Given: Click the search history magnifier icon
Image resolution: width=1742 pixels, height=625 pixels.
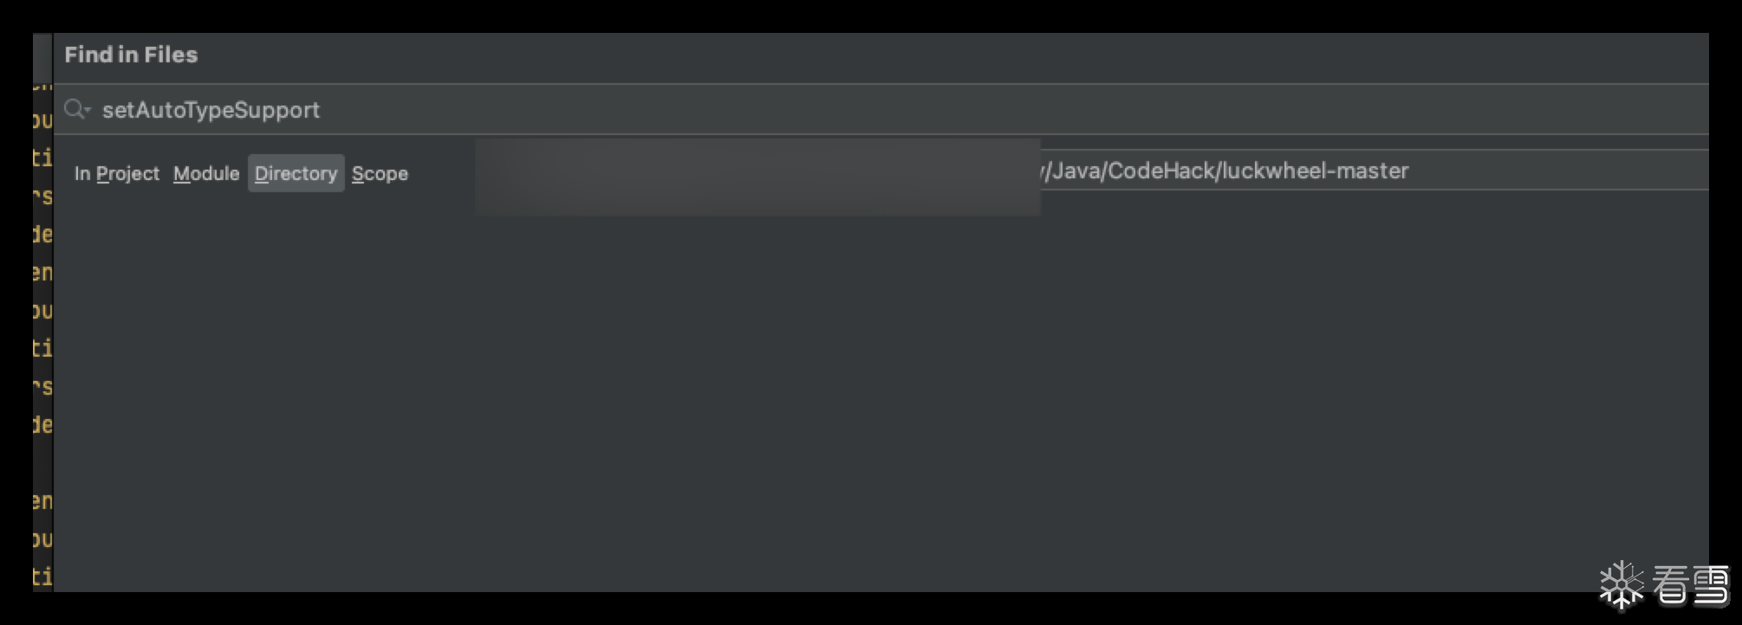Looking at the screenshot, I should pos(76,109).
